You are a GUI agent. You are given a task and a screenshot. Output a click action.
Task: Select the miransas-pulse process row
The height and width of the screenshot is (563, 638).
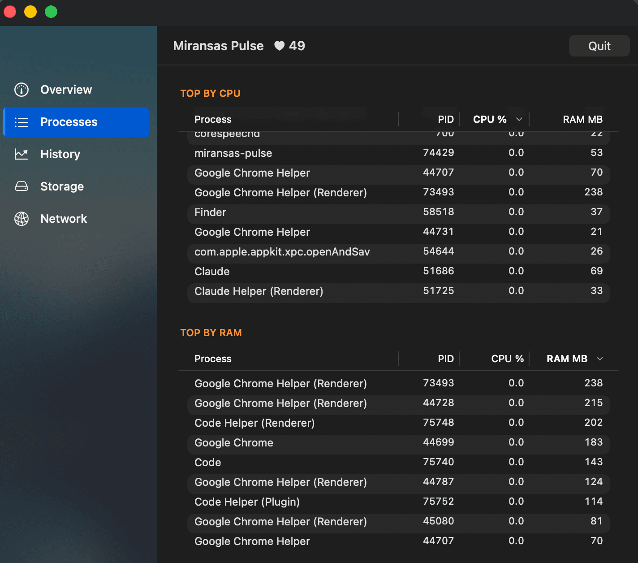coord(399,153)
